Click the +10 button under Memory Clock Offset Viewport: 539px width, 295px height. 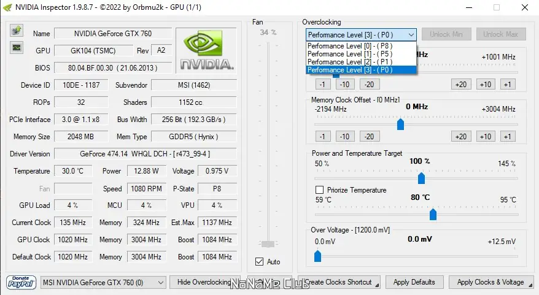[486, 137]
